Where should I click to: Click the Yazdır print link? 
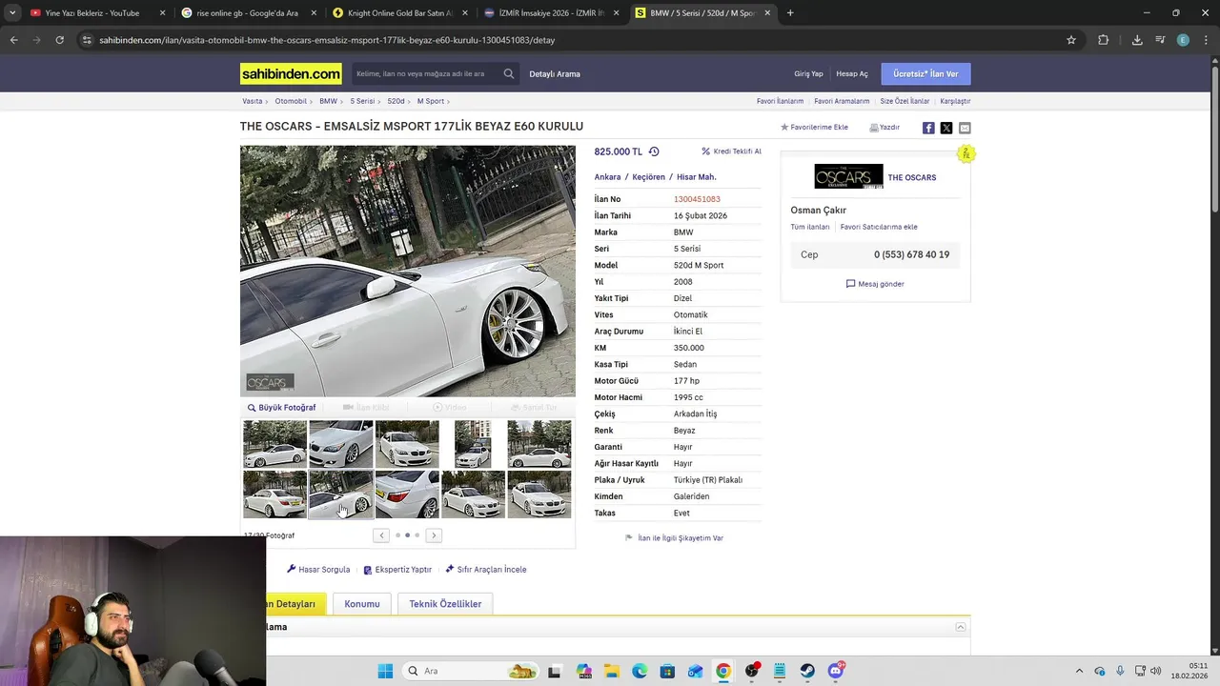coord(884,127)
